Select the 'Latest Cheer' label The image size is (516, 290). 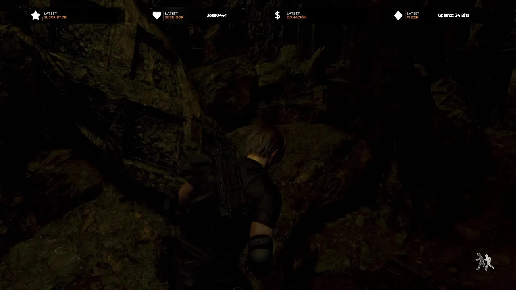[413, 15]
